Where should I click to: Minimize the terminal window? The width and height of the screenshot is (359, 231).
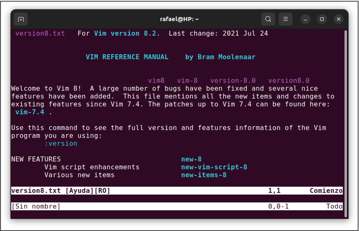(305, 19)
